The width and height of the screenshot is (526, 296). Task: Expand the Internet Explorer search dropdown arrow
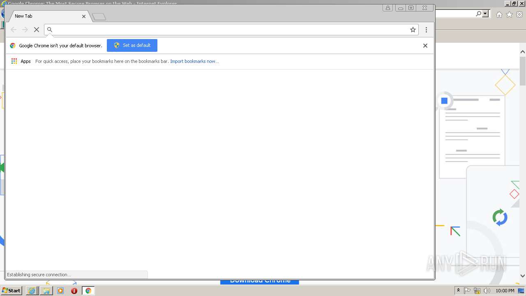485,14
